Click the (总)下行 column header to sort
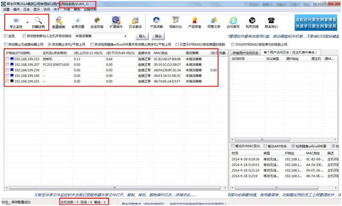Screen dimensions: 342x206 120,53
